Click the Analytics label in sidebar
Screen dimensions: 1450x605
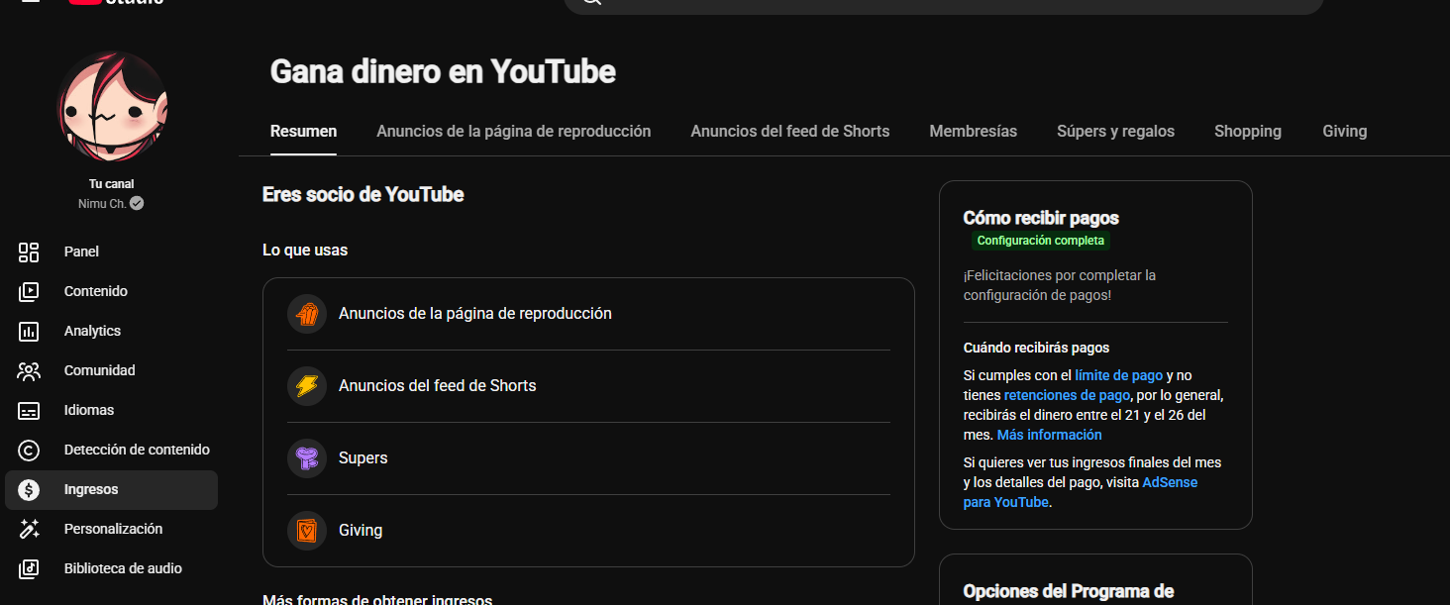[92, 331]
